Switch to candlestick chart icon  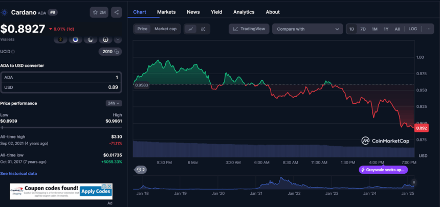[x=204, y=29]
